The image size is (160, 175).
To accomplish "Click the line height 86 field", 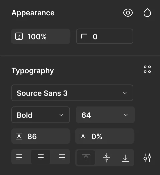I will [x=41, y=136].
